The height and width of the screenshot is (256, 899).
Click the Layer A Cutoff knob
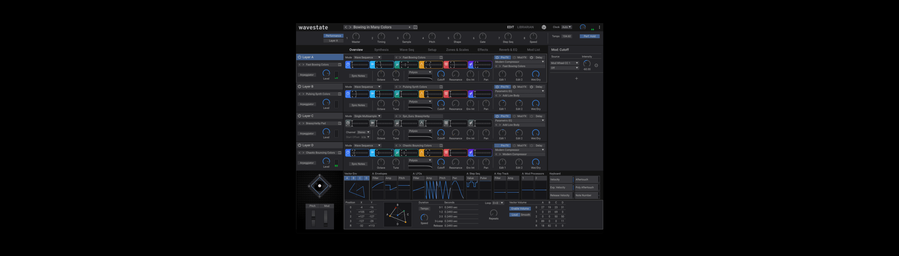tap(441, 74)
